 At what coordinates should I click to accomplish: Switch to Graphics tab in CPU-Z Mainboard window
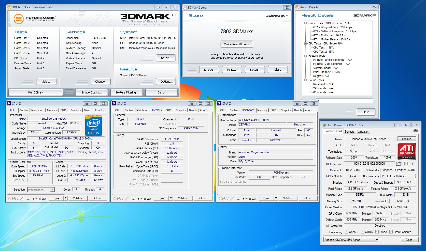(286, 110)
